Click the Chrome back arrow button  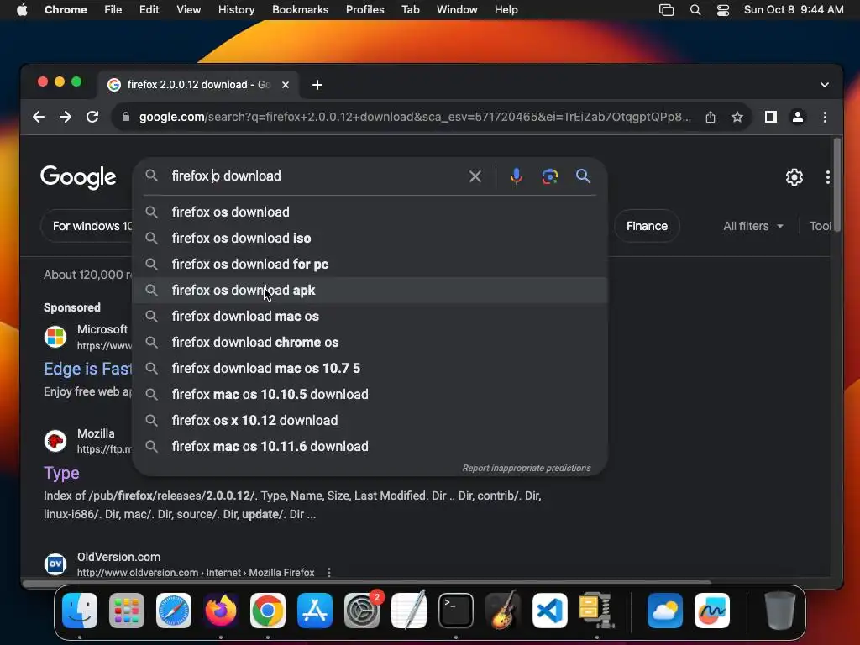click(x=39, y=117)
